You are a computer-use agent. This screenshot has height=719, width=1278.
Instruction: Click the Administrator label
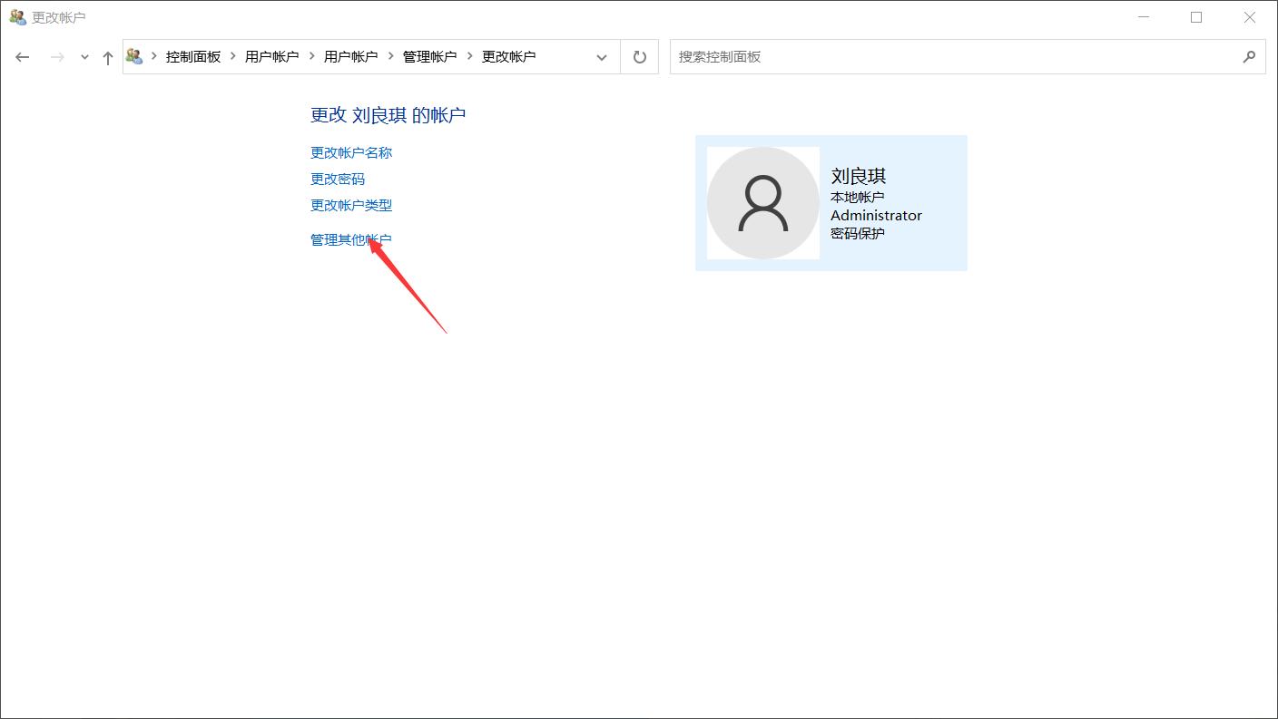point(876,215)
